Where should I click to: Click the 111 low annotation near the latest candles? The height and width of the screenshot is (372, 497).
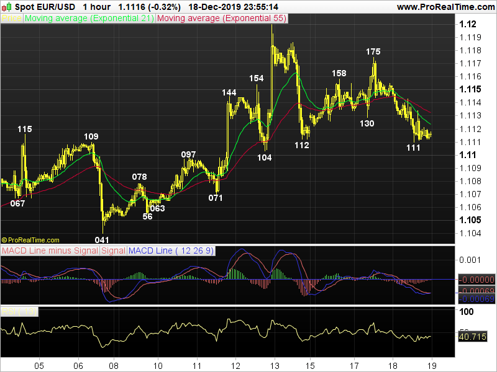point(413,148)
